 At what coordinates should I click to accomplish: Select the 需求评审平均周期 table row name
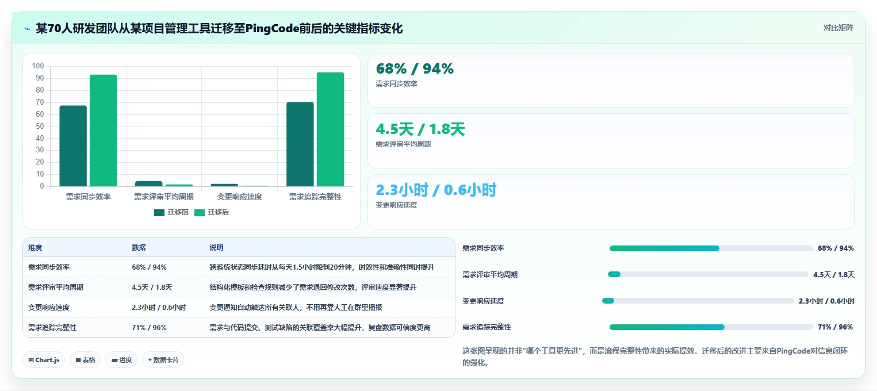coord(56,287)
